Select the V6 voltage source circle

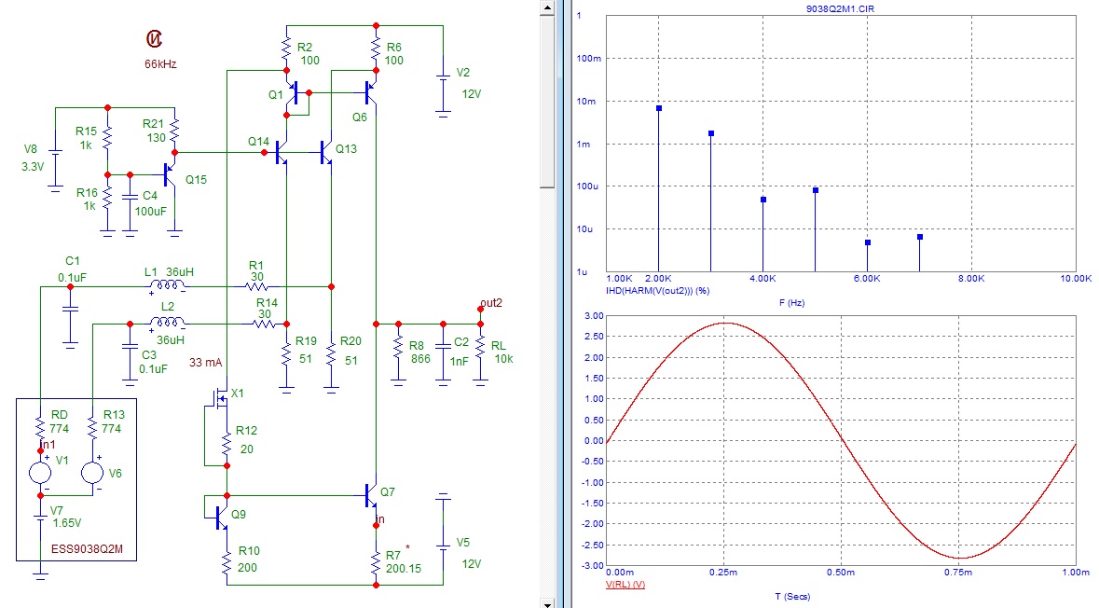click(92, 471)
